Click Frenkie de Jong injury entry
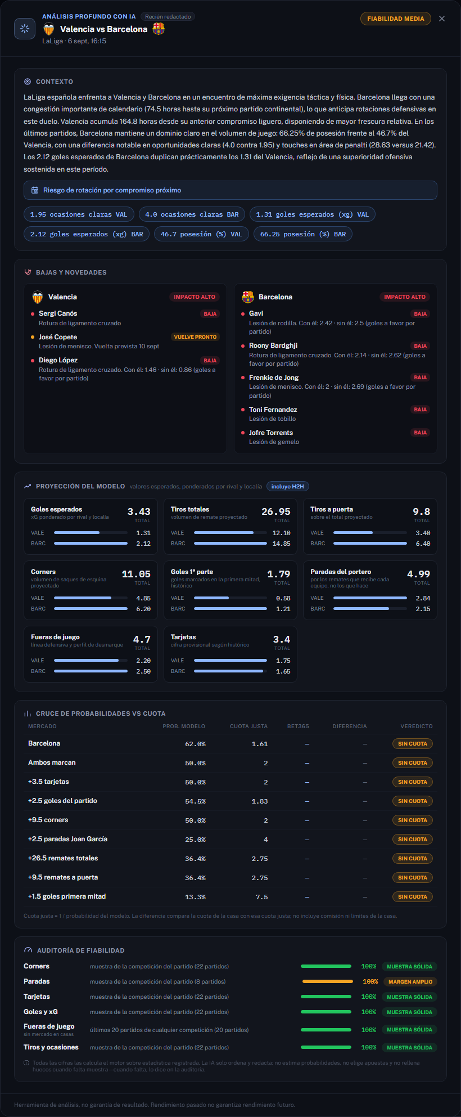461x1117 pixels. click(336, 387)
